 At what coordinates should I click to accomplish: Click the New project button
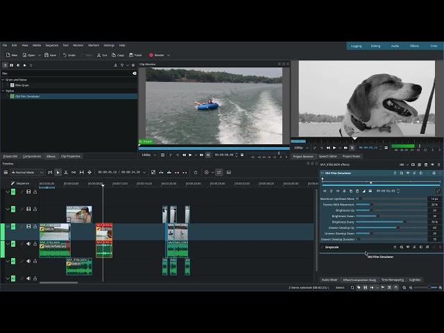[x=12, y=55]
